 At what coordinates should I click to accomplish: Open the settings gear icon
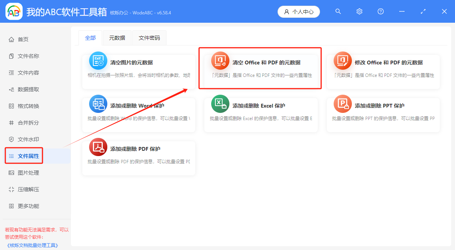tap(359, 11)
